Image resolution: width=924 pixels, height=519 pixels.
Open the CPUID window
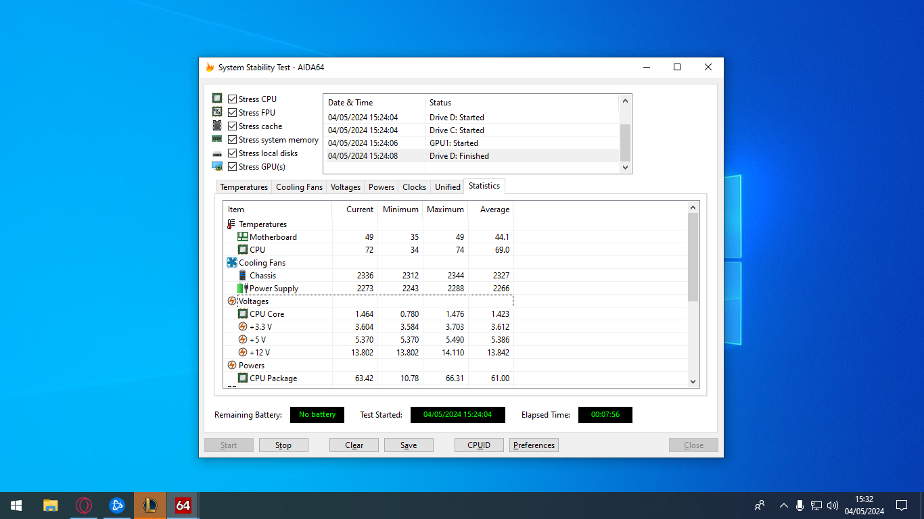[479, 445]
